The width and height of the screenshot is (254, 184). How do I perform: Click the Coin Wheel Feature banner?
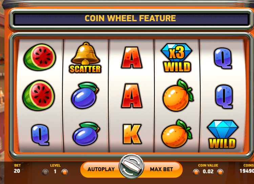(130, 18)
